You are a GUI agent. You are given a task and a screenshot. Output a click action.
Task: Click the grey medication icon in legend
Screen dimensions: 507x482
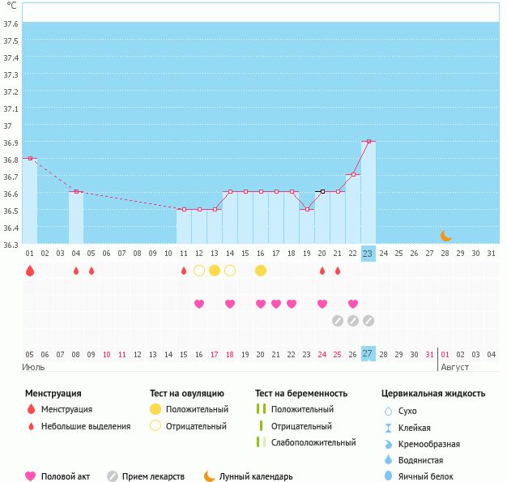click(x=113, y=476)
